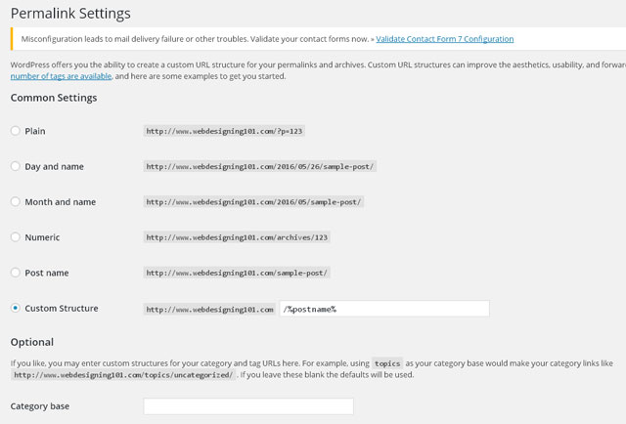Select the Post name radio option

[x=16, y=273]
